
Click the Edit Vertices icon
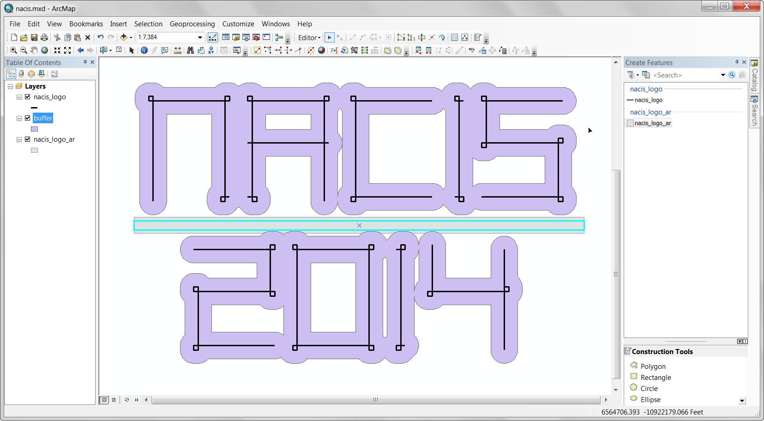tap(401, 37)
